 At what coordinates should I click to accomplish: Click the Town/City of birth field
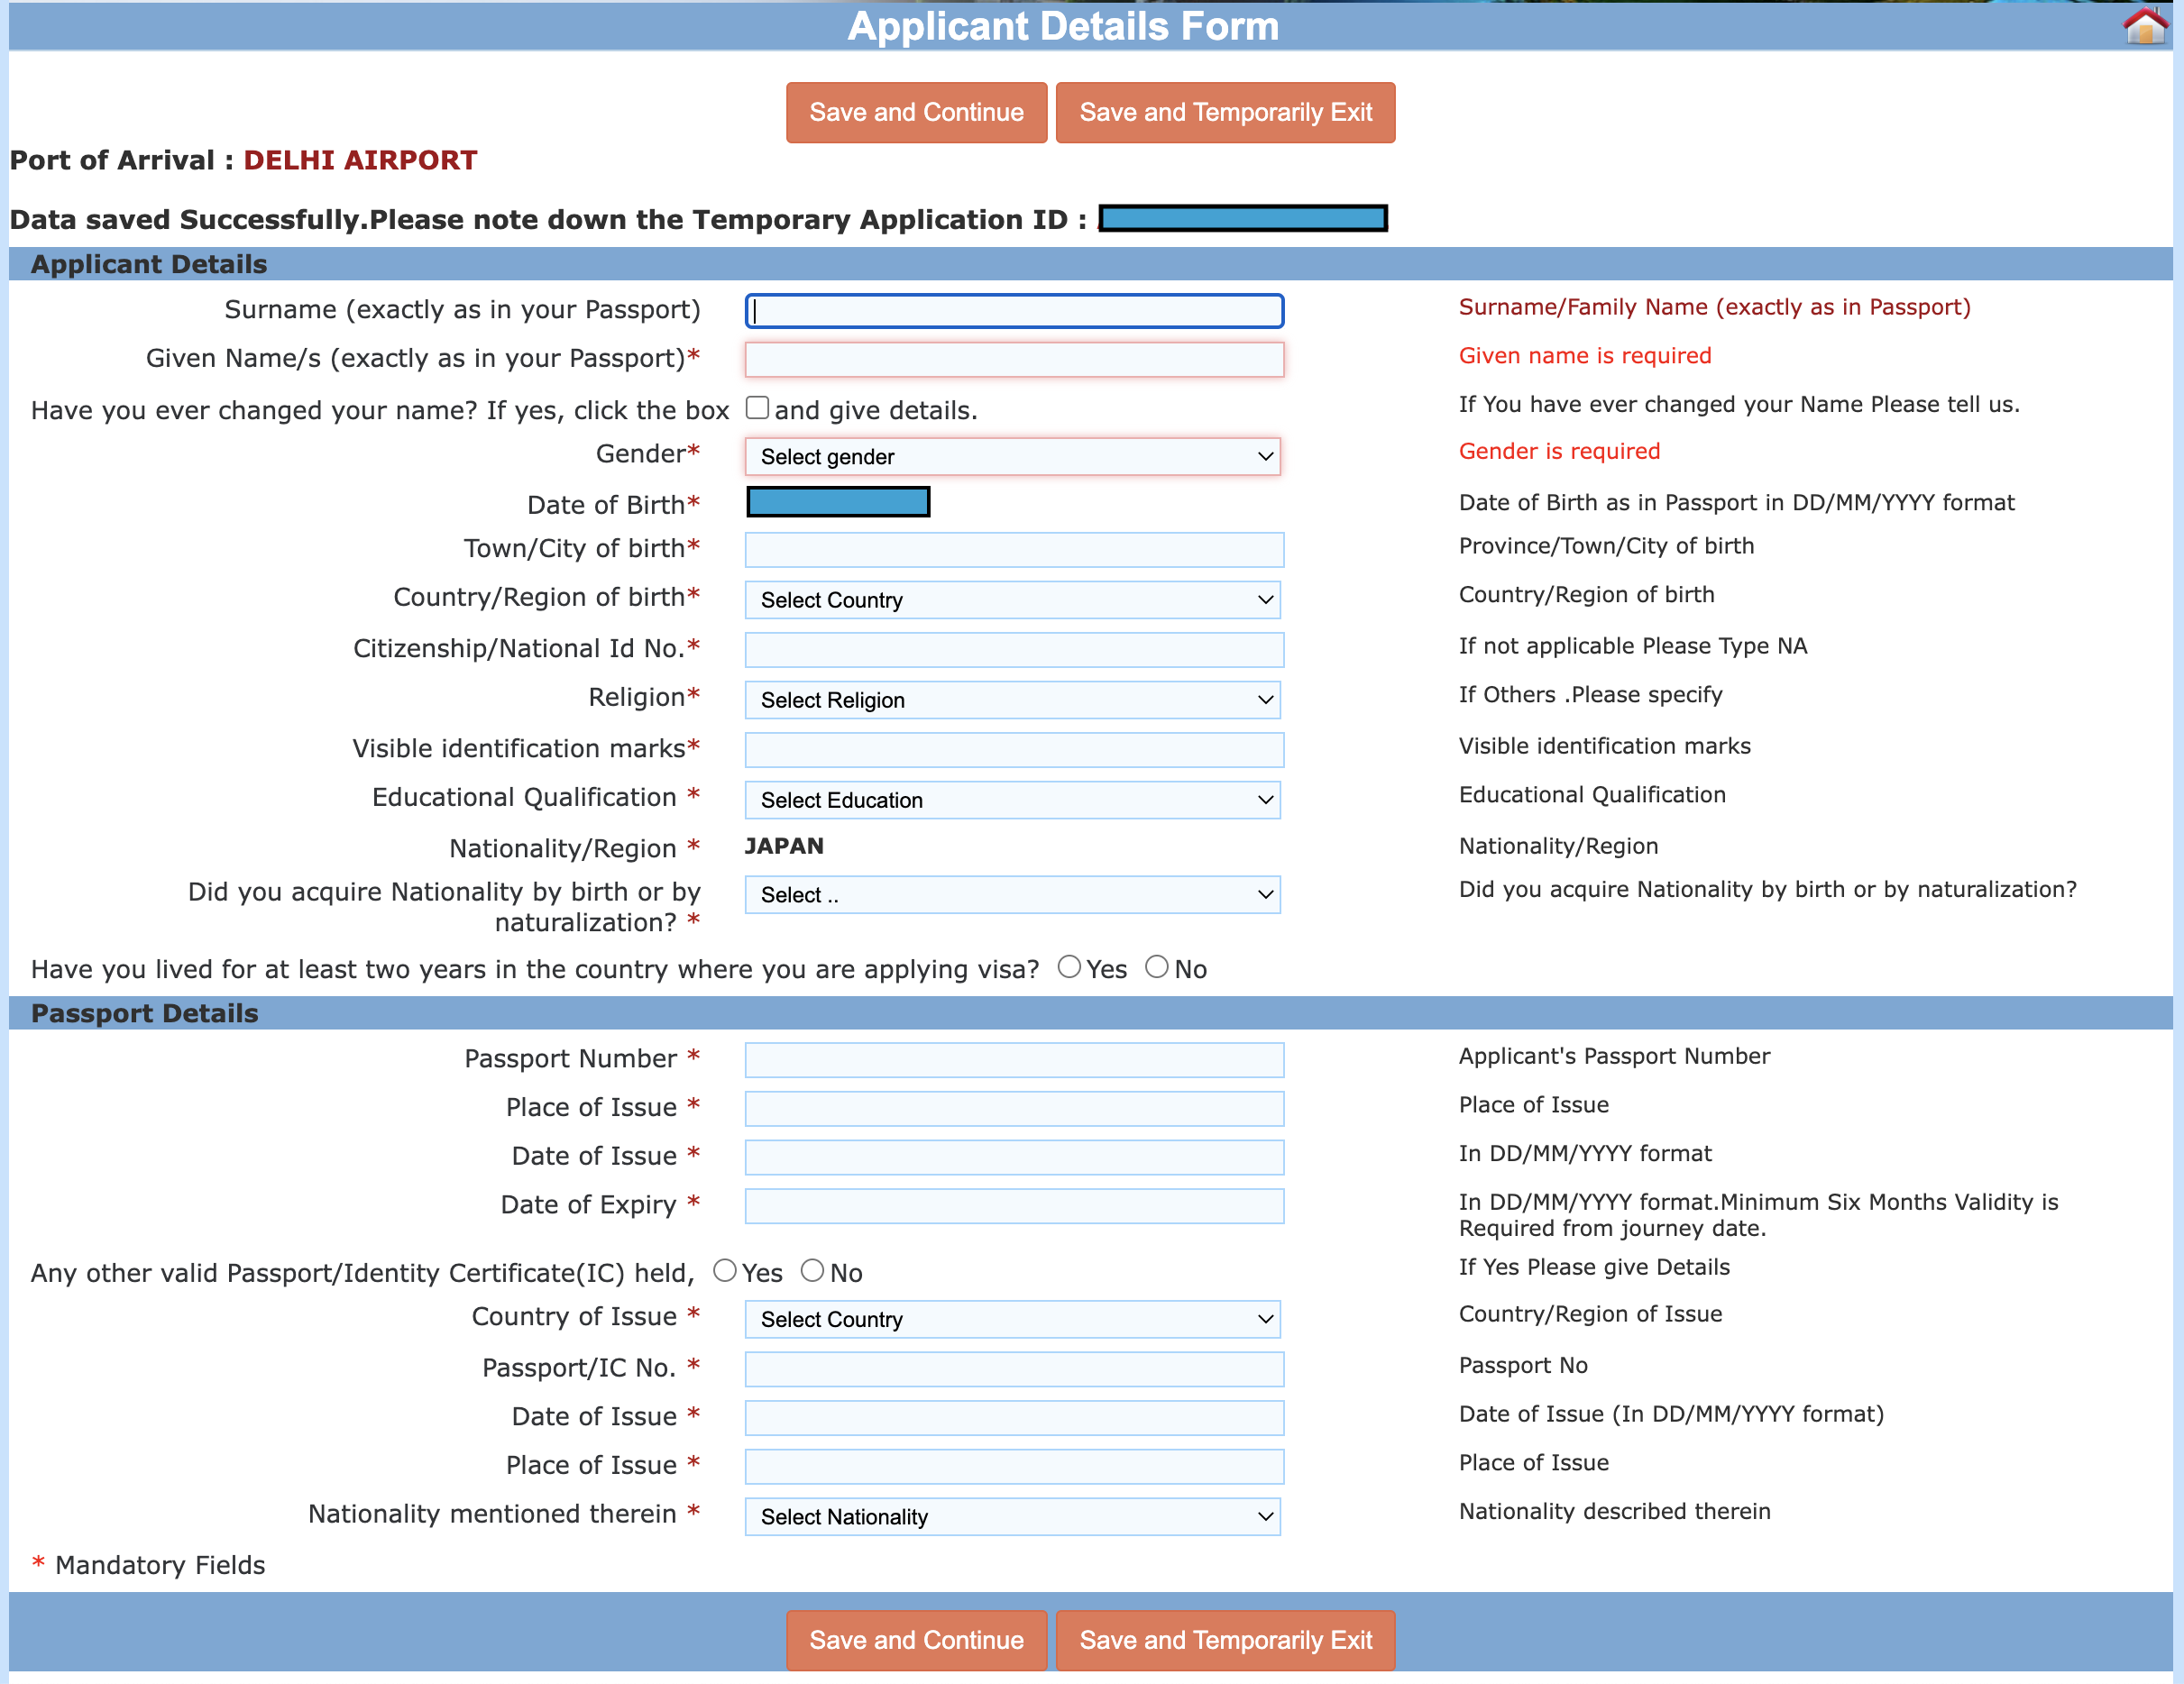click(1014, 550)
